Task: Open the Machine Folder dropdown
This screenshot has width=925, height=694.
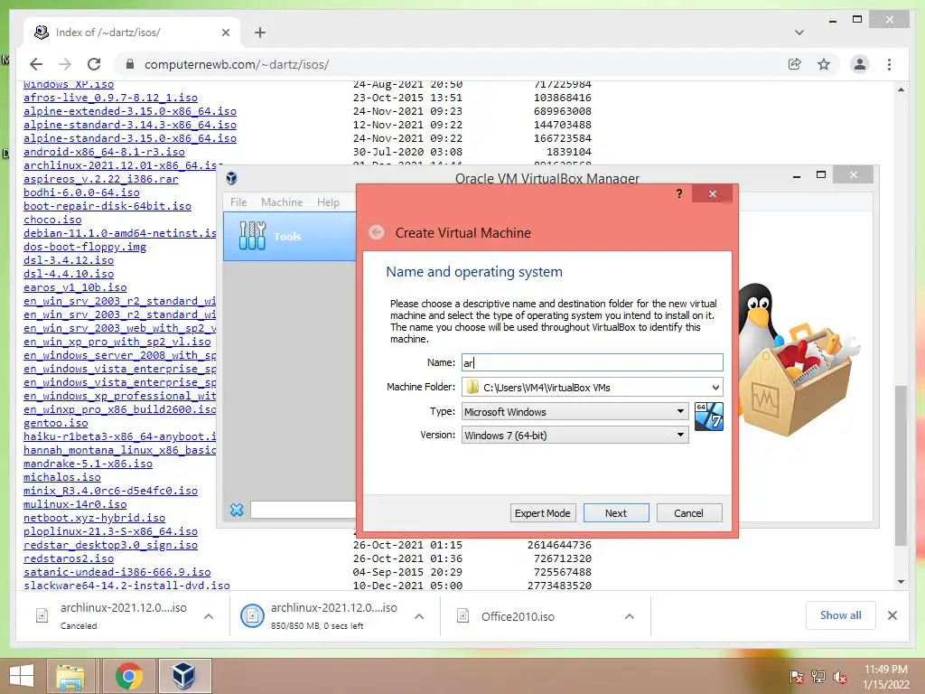Action: tap(715, 388)
